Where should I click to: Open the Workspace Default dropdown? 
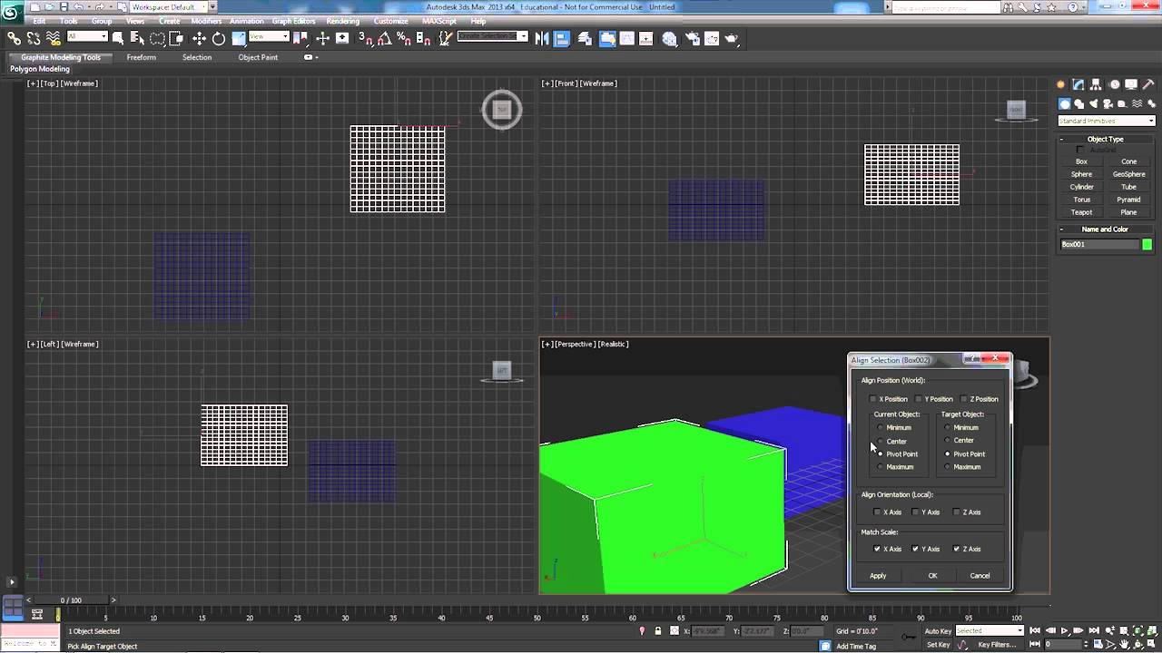click(172, 6)
